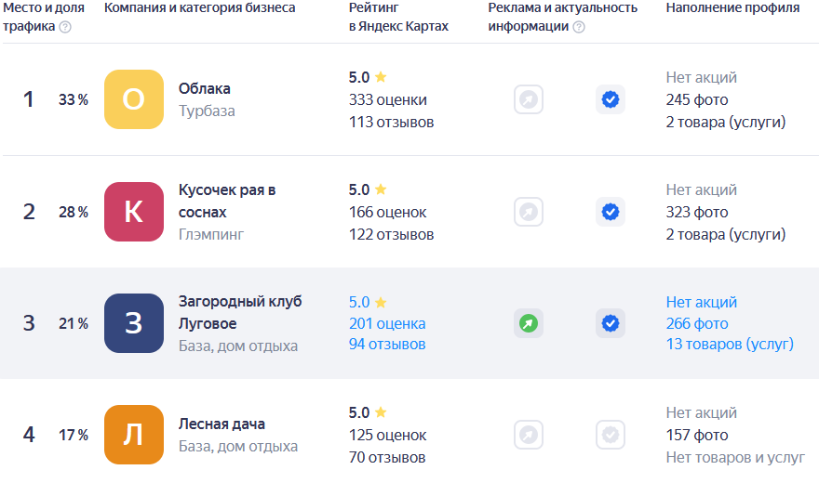The image size is (819, 483).
Task: Open the 13 товаров (услуг) link
Action: point(730,345)
